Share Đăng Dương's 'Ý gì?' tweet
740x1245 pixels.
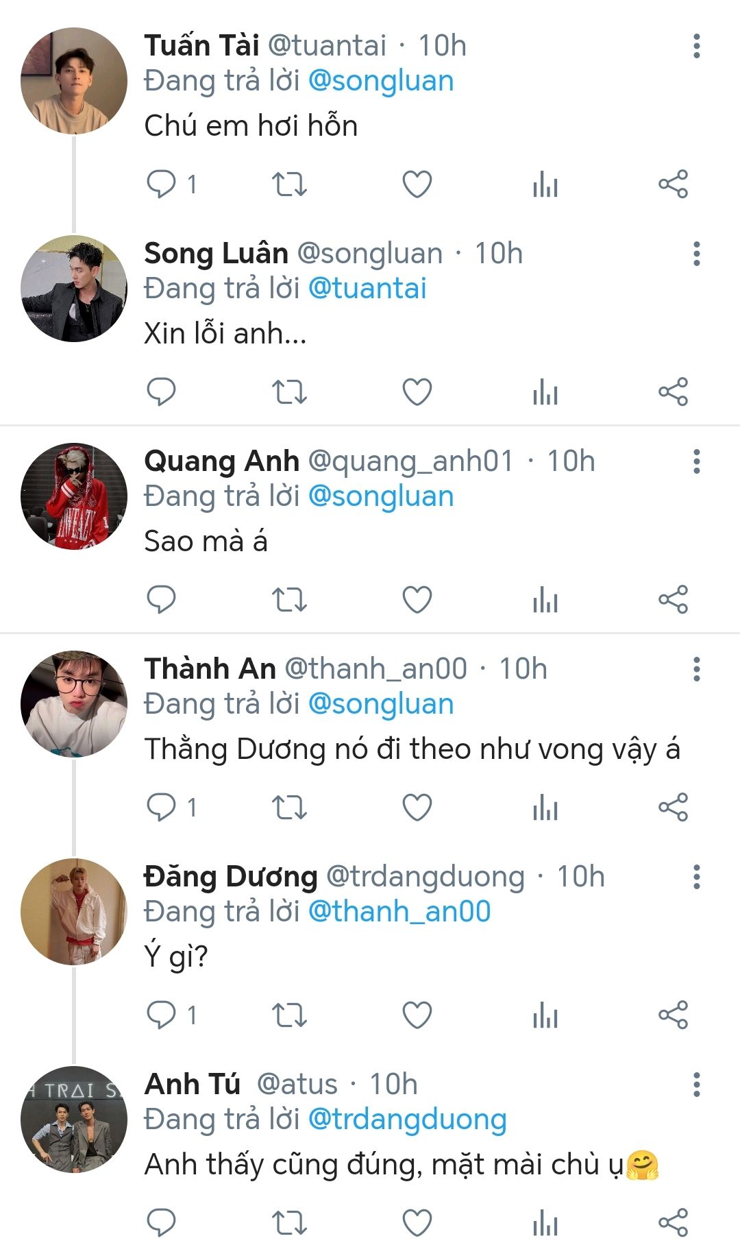pyautogui.click(x=673, y=1015)
